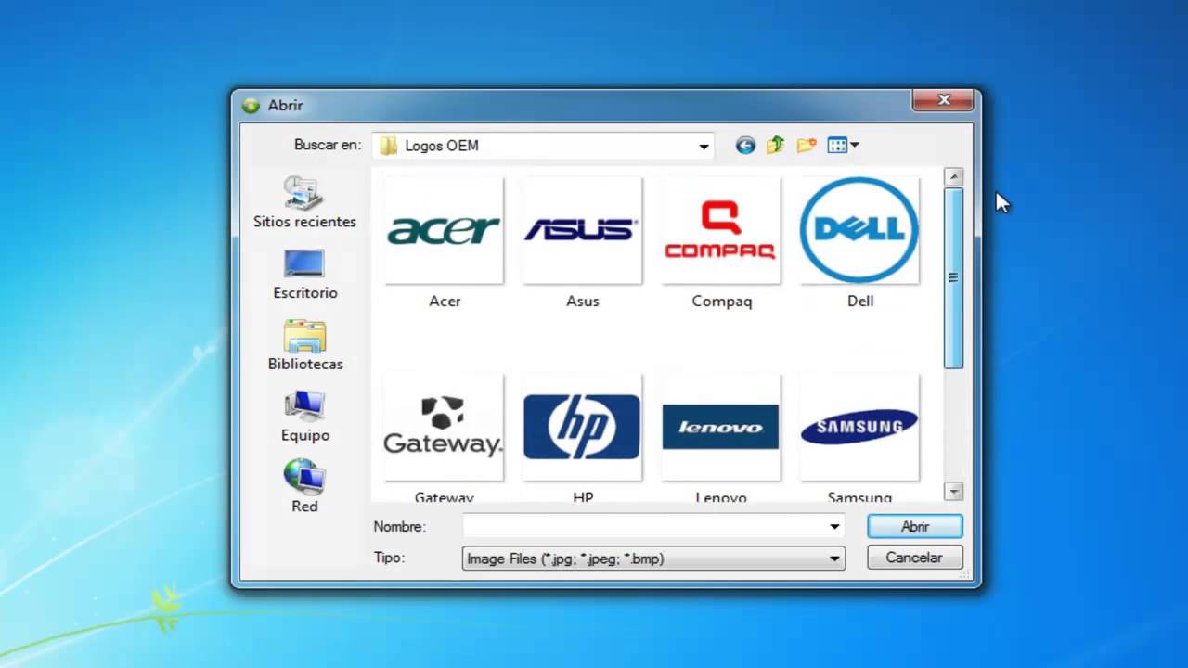Click the Acer file name label
The height and width of the screenshot is (668, 1188).
(445, 302)
